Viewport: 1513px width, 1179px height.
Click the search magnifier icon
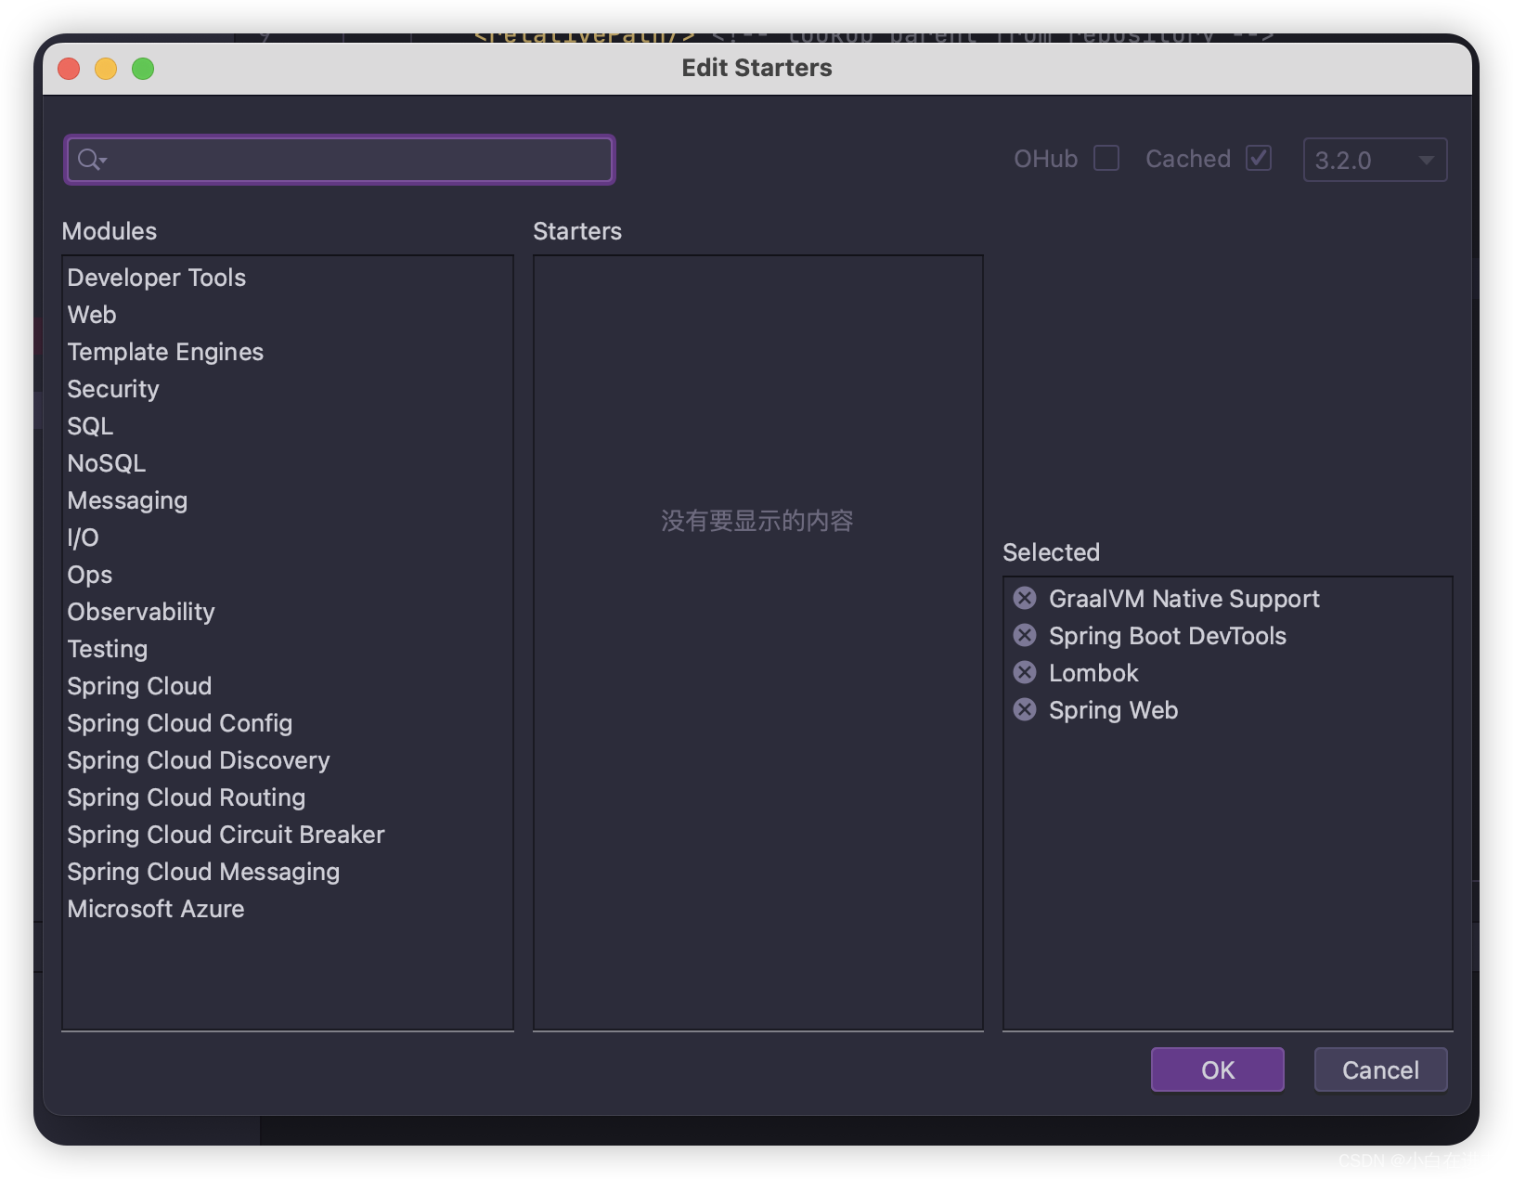pyautogui.click(x=91, y=160)
